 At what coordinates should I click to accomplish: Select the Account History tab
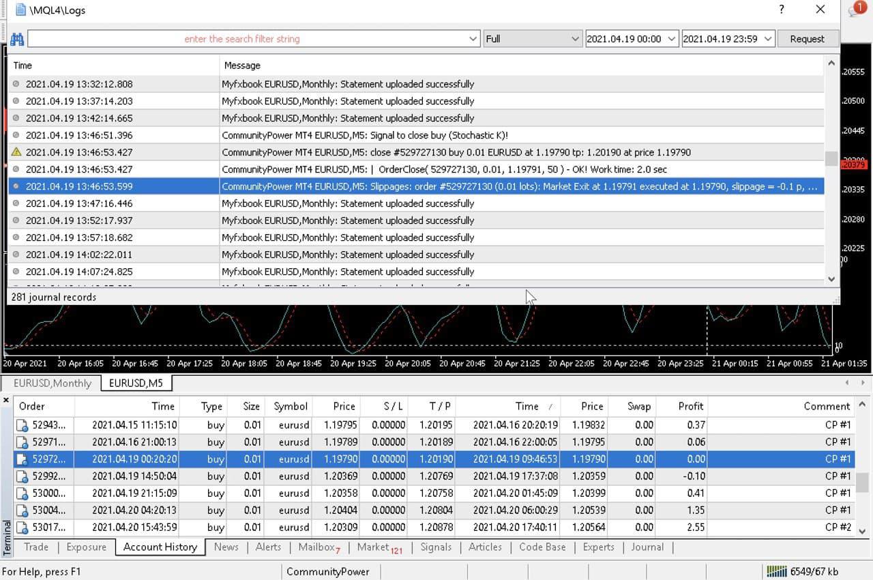coord(160,547)
